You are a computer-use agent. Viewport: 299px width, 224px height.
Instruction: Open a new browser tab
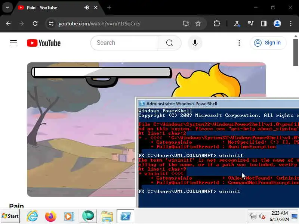[109, 7]
